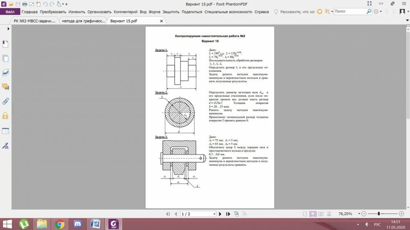The width and height of the screenshot is (410, 230).
Task: Go to next search result arrow
Action: click(x=394, y=11)
